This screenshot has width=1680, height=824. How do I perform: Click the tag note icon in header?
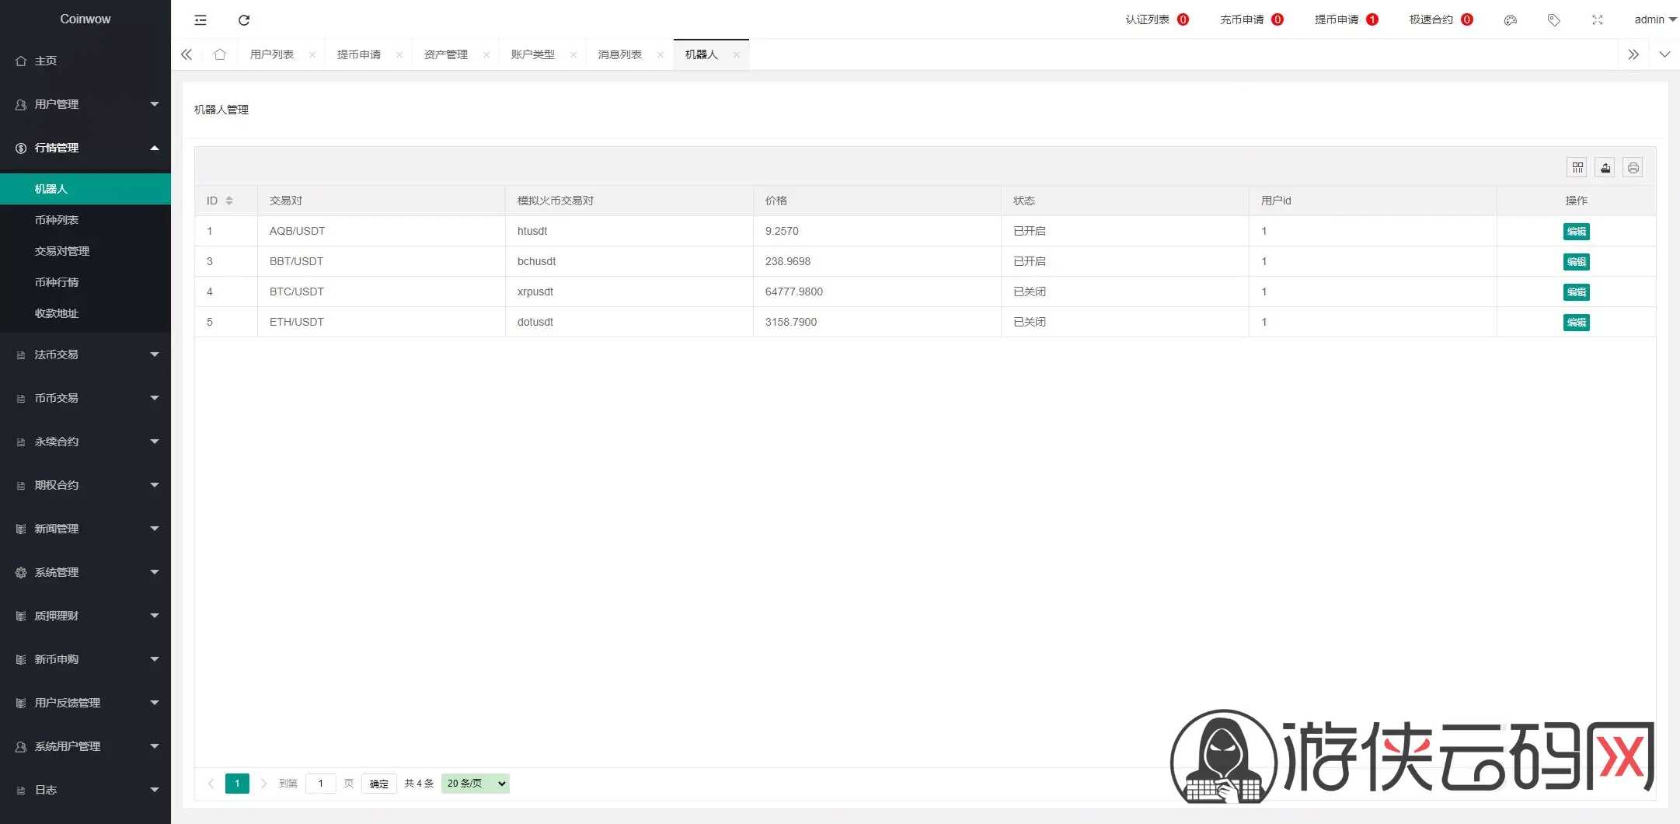click(x=1554, y=20)
